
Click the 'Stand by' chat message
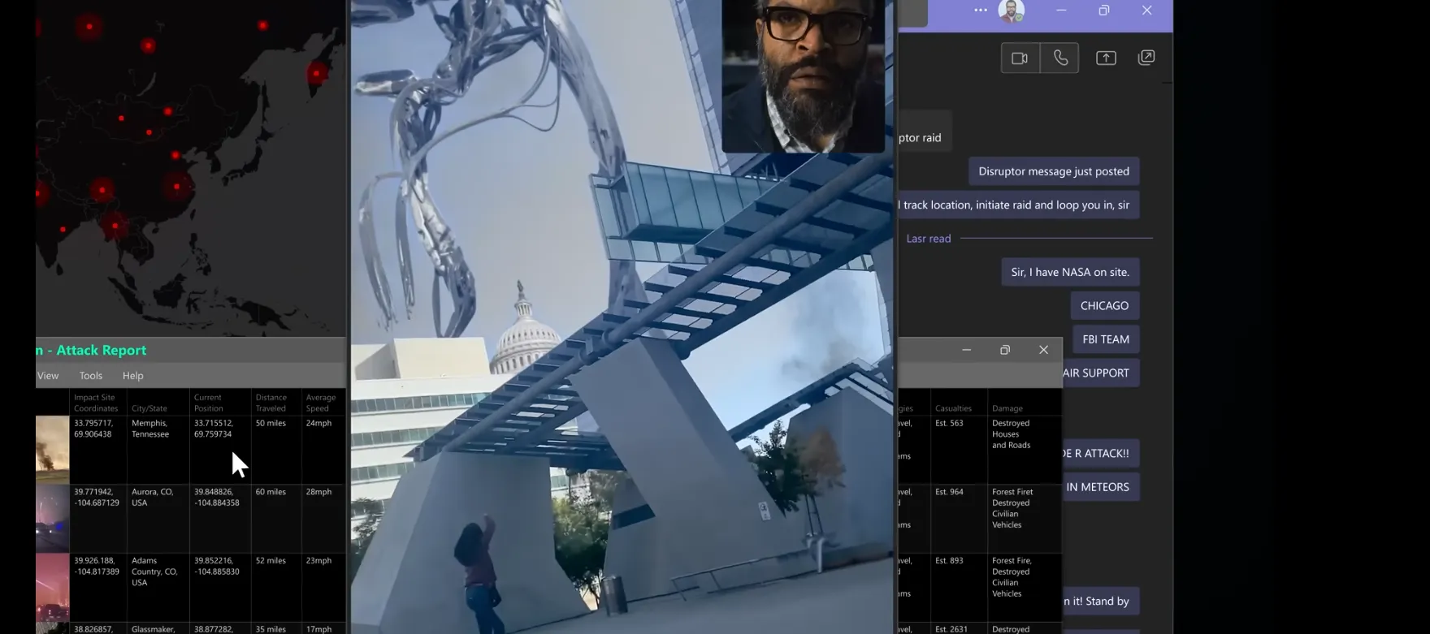(x=1100, y=602)
